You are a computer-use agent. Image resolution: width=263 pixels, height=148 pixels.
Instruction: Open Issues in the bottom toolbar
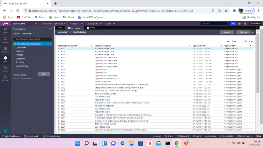[157, 136]
